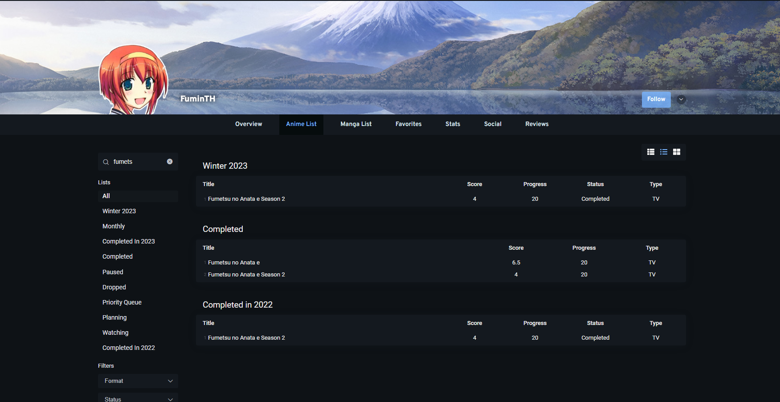Expand the Format filter dropdown

point(138,381)
